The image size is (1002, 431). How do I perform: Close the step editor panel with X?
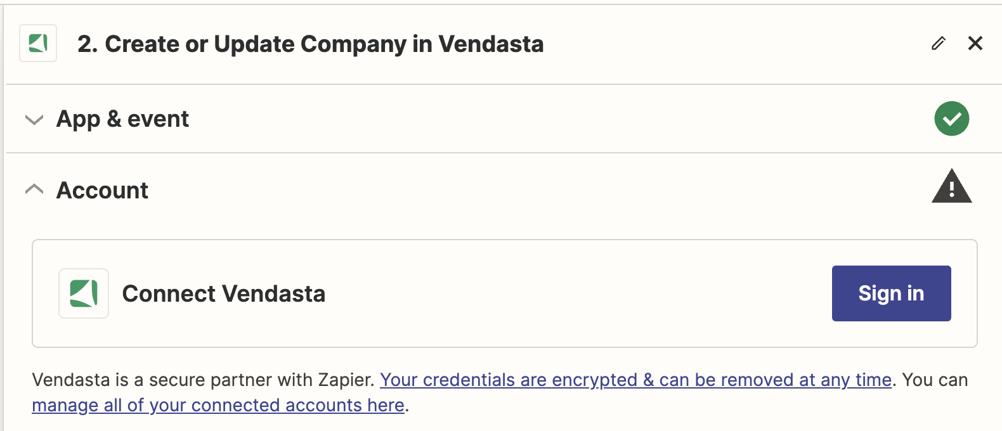click(x=975, y=43)
